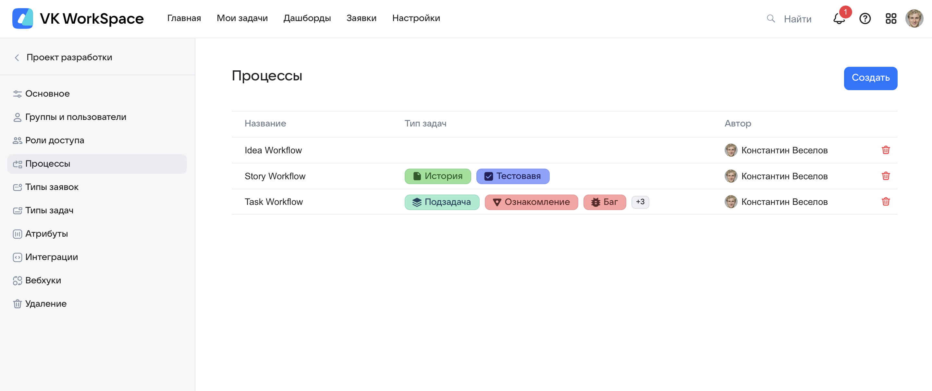This screenshot has width=932, height=391.
Task: Delete the Idea Workflow using its trash icon
Action: 885,150
